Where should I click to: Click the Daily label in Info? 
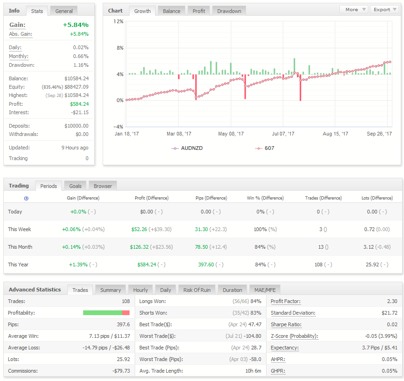tap(15, 47)
